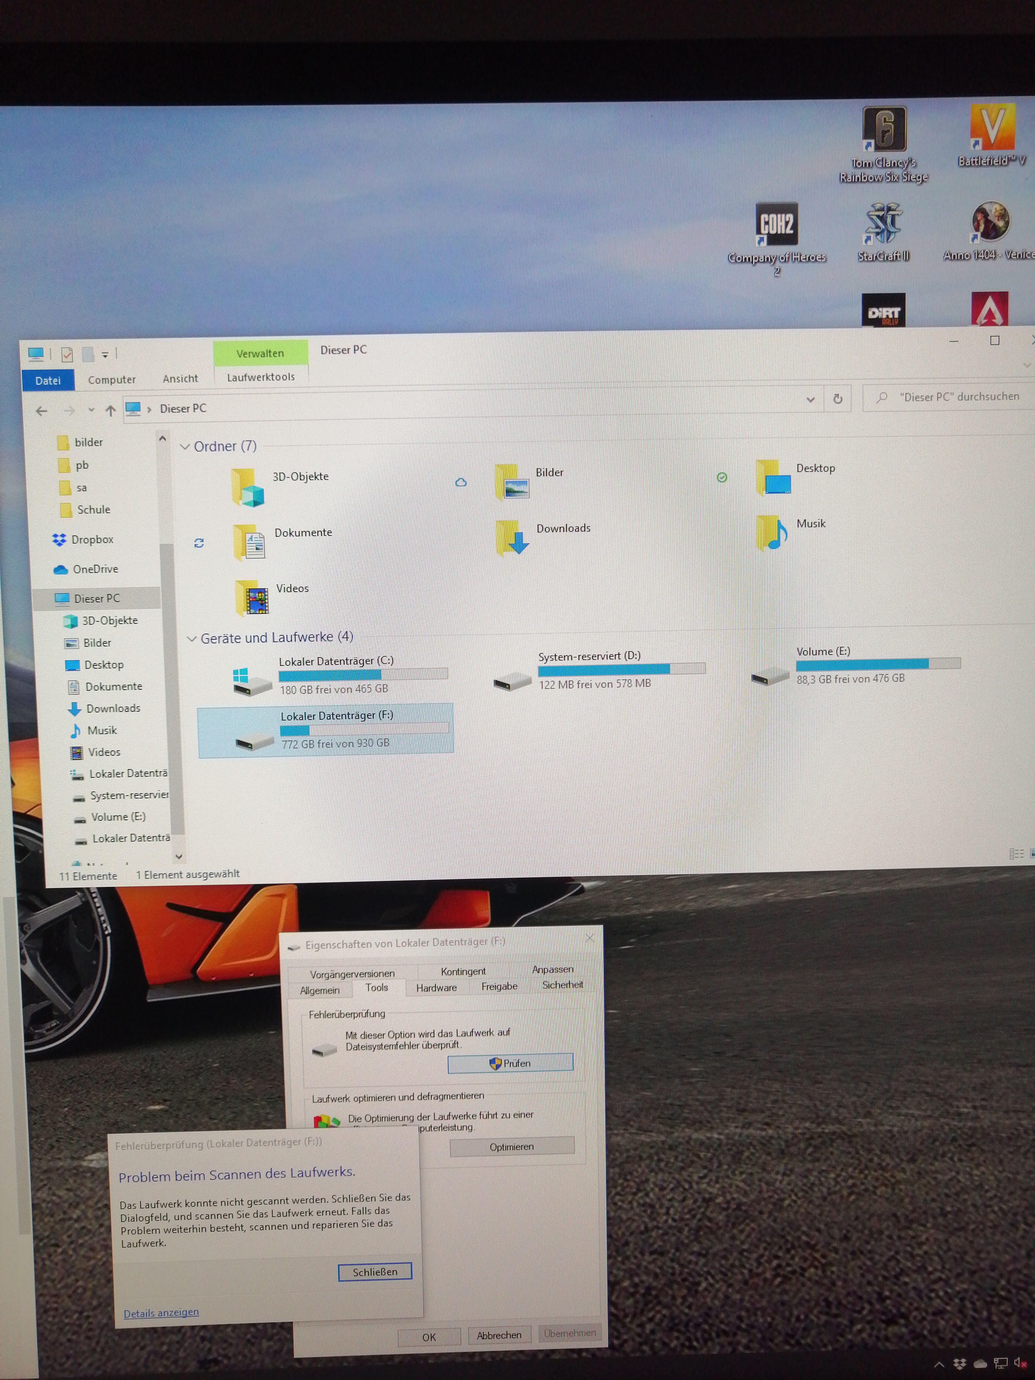Click the up-arrow navigation button
Viewport: 1035px width, 1380px height.
coord(111,410)
